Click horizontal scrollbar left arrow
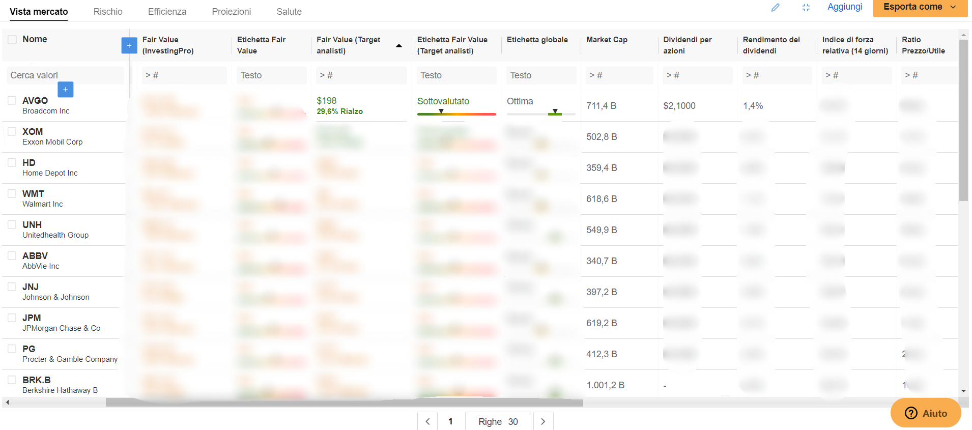Image resolution: width=972 pixels, height=430 pixels. (7, 403)
